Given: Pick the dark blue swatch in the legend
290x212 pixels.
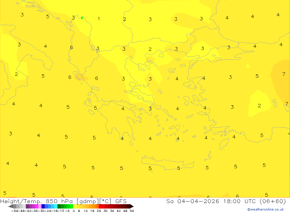Looking at the screenshot, I should [x=43, y=206].
